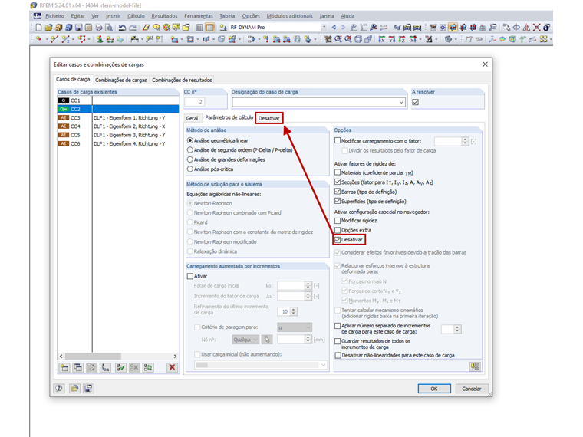
Task: Toggle 'Materiais (coeficiente parcial γM)' checkbox
Action: click(338, 172)
